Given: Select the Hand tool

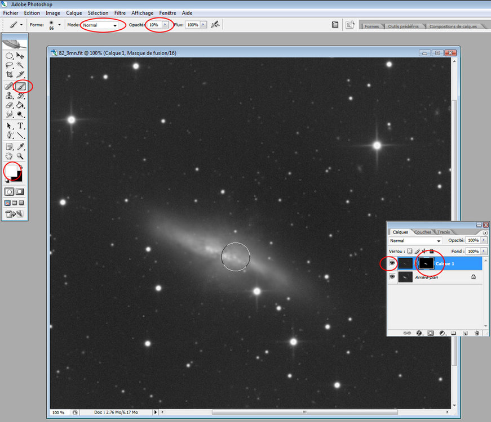Looking at the screenshot, I should click(9, 156).
